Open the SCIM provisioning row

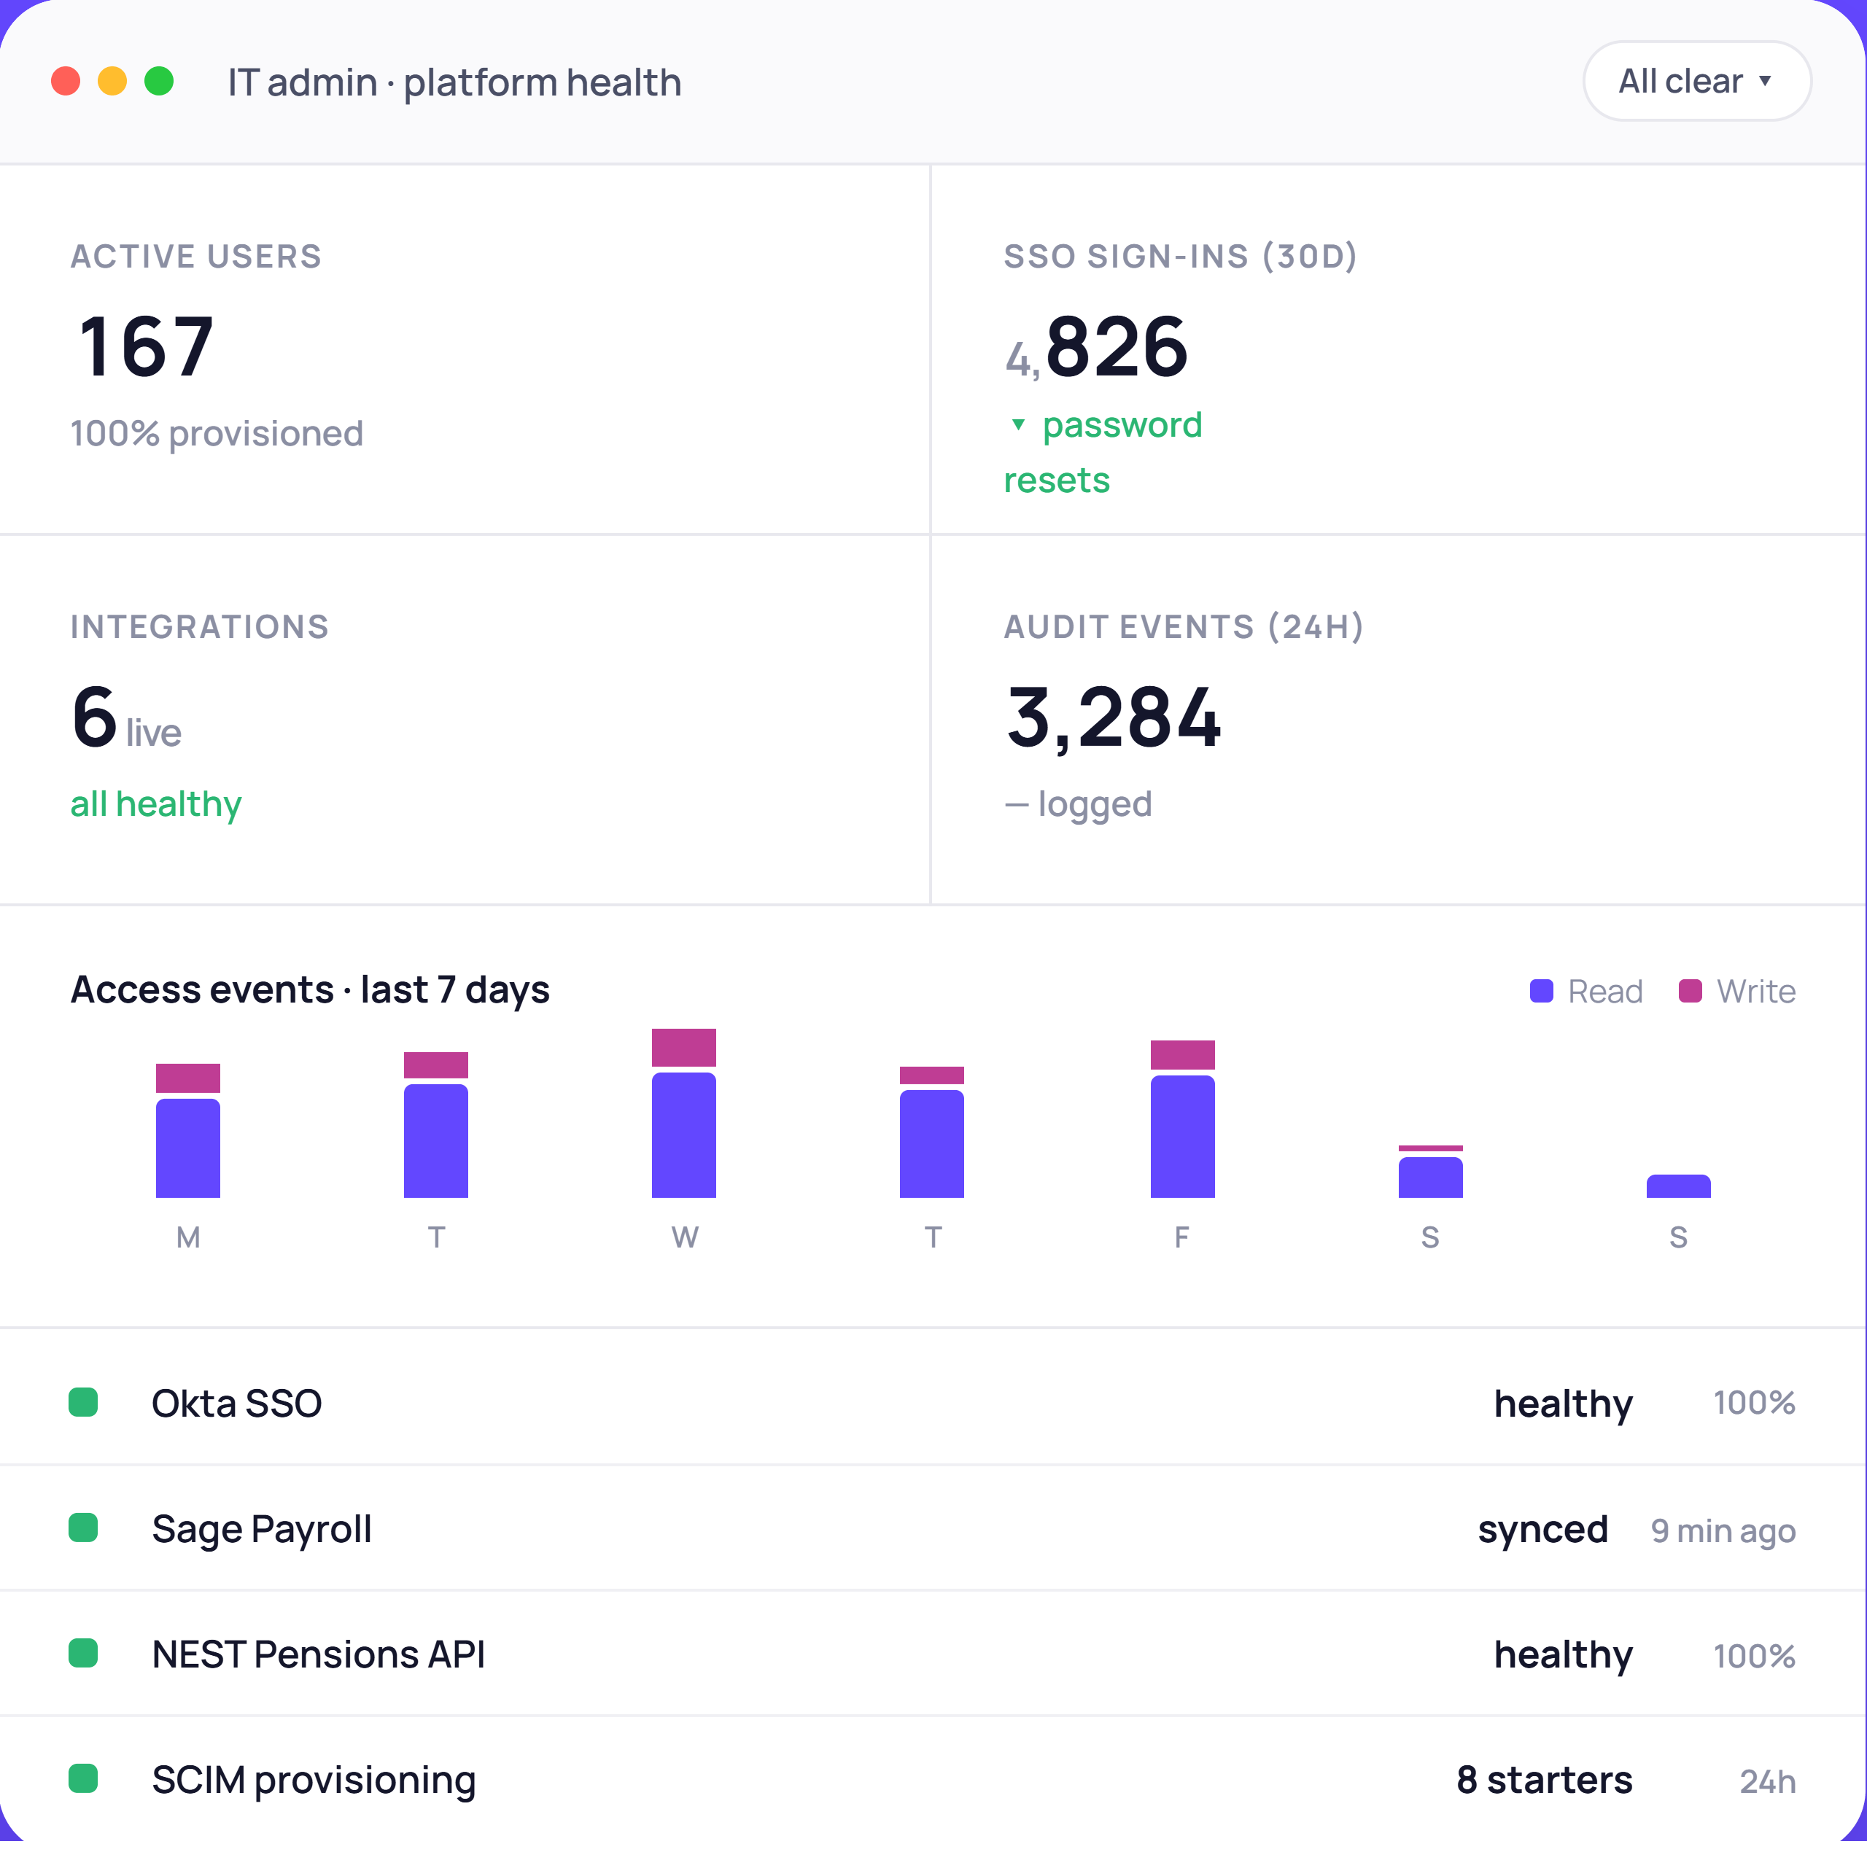point(933,1778)
